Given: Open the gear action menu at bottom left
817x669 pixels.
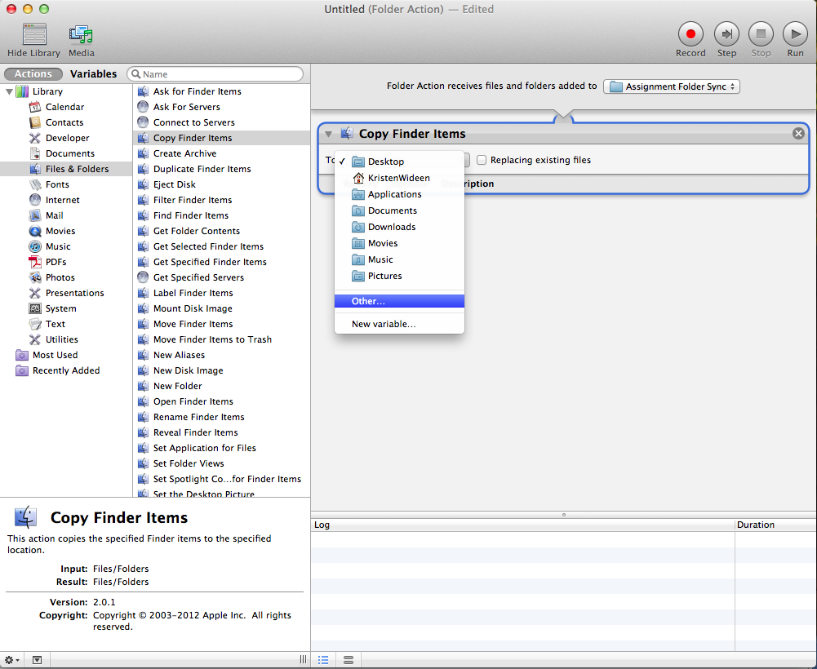Looking at the screenshot, I should tap(11, 659).
